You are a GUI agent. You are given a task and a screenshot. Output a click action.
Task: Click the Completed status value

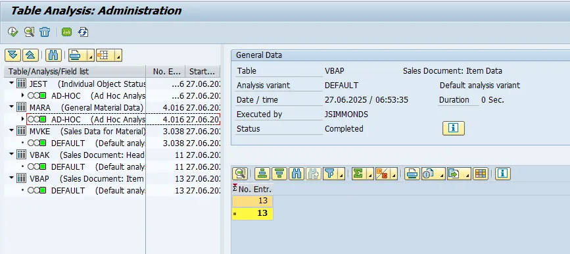tap(344, 129)
